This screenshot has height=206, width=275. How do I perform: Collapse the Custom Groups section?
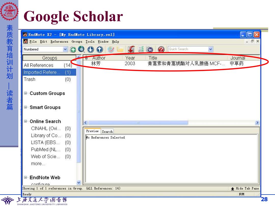pos(26,93)
